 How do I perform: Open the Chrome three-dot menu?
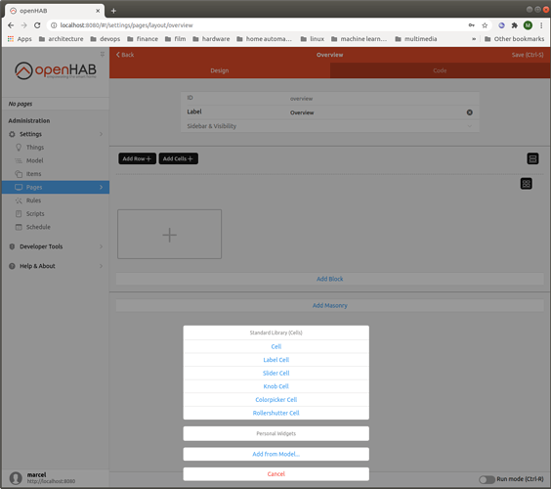[541, 25]
